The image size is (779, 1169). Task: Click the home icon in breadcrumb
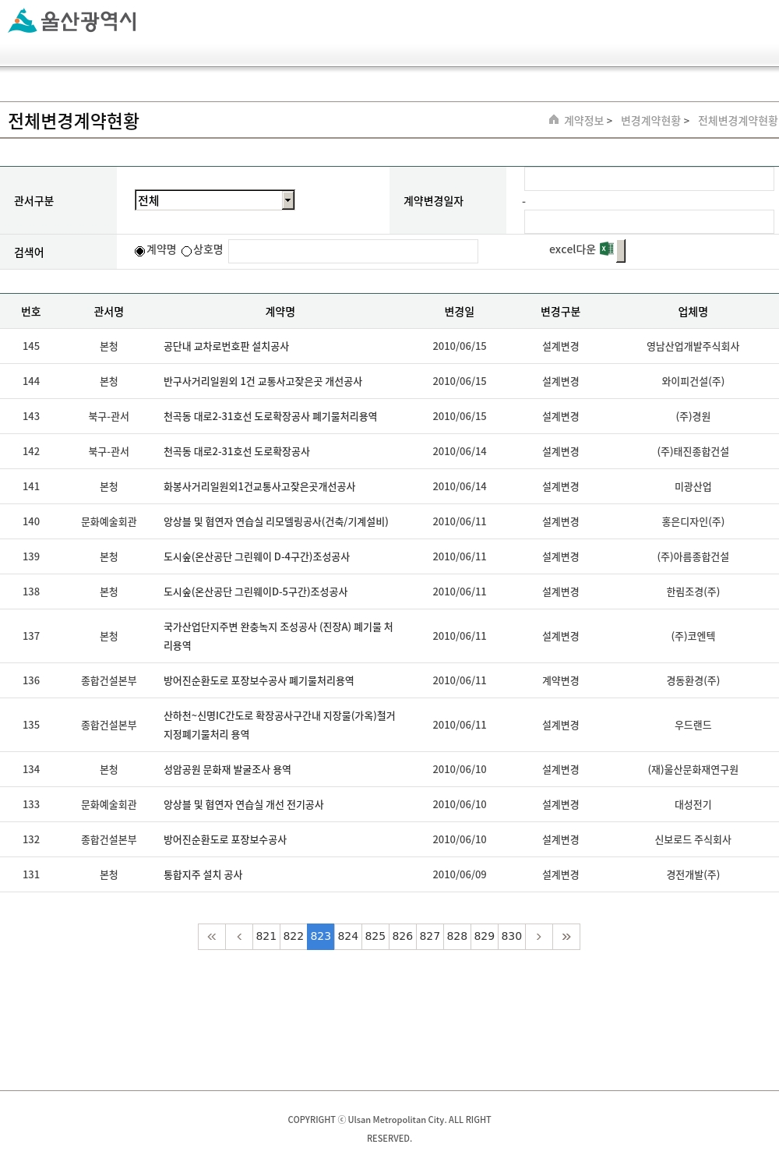point(554,120)
